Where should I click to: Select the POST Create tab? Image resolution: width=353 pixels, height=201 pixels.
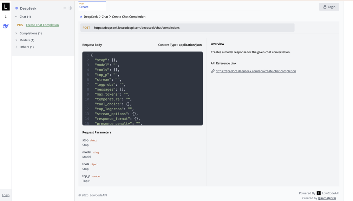92,6
